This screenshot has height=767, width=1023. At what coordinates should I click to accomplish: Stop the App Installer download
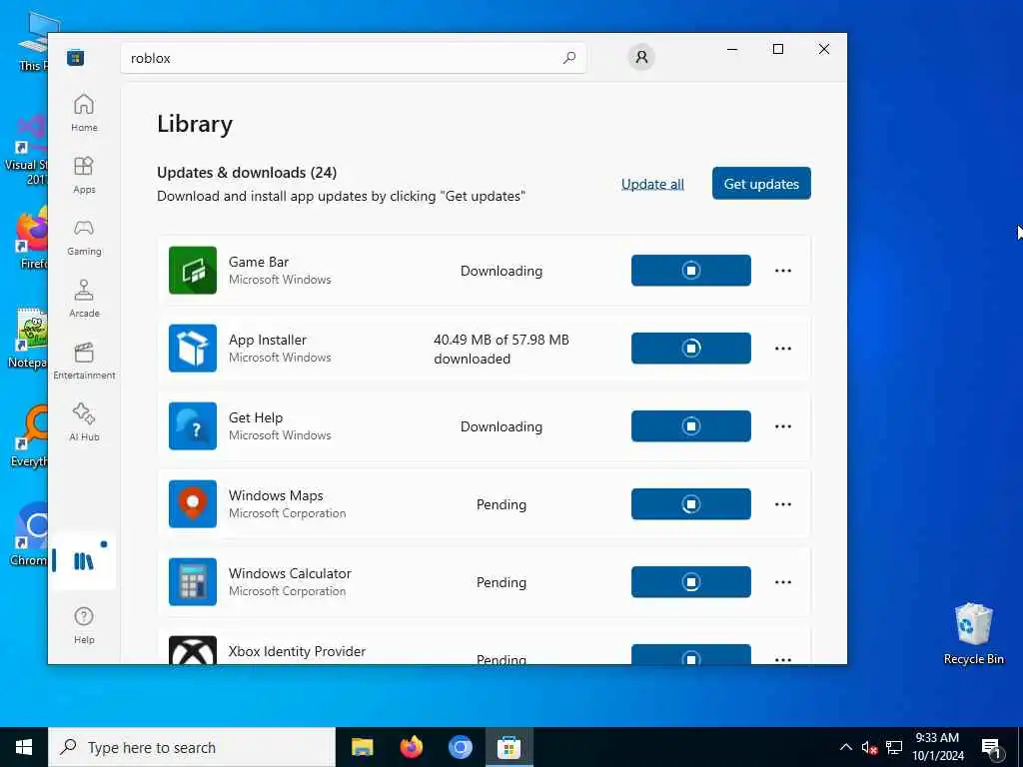(691, 349)
